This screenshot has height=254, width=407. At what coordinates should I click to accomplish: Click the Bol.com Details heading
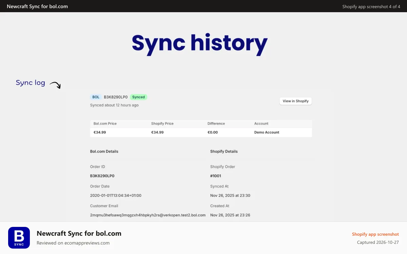104,151
